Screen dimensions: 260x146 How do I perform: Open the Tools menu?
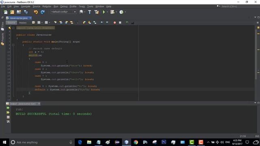(x=90, y=6)
